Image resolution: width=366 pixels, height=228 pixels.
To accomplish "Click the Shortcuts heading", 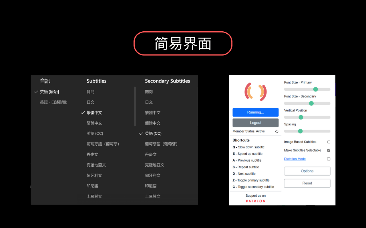I will pyautogui.click(x=241, y=140).
